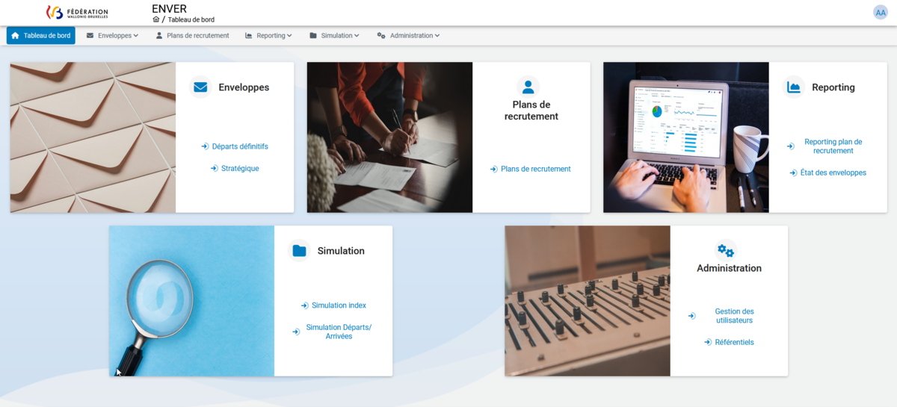The height and width of the screenshot is (407, 897).
Task: Click arrow icon beside Simulation Départs/Arrivées
Action: click(x=297, y=332)
